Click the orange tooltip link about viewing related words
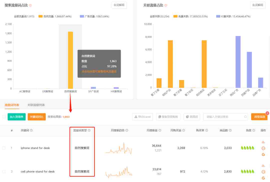The image size is (270, 182). click(99, 71)
